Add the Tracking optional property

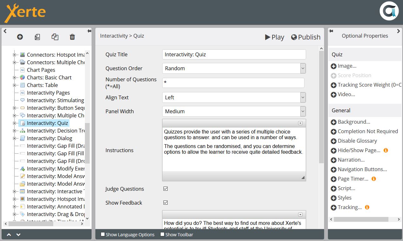pos(346,207)
